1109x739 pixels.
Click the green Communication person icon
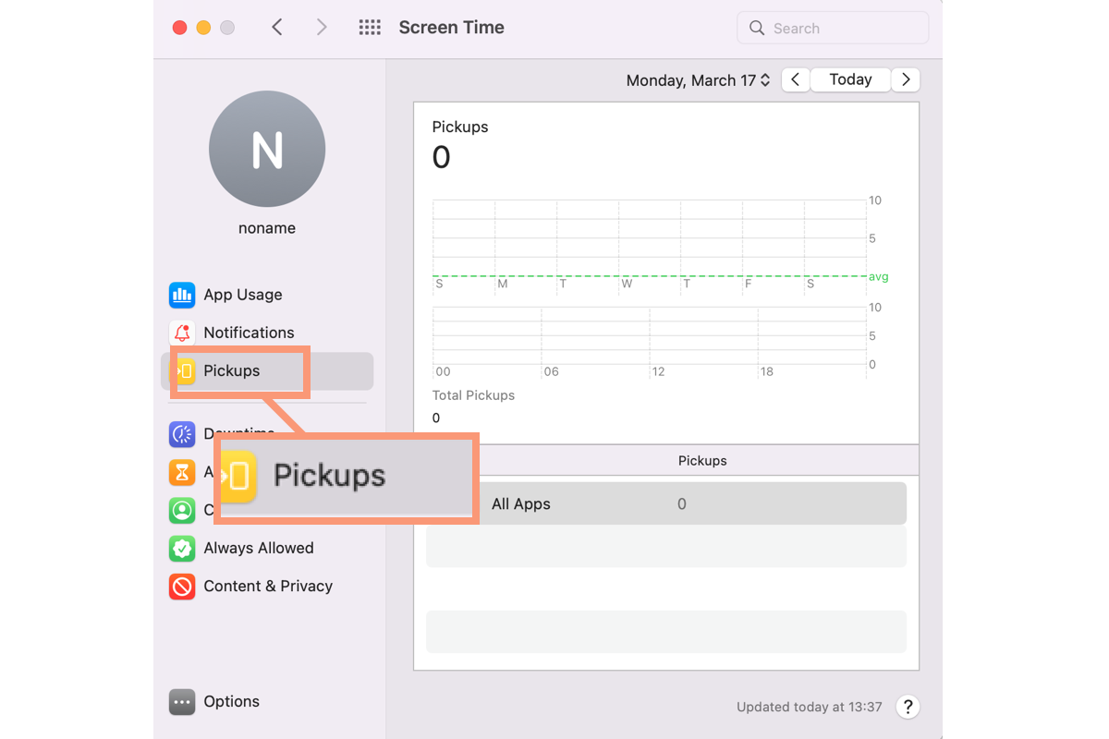[182, 510]
